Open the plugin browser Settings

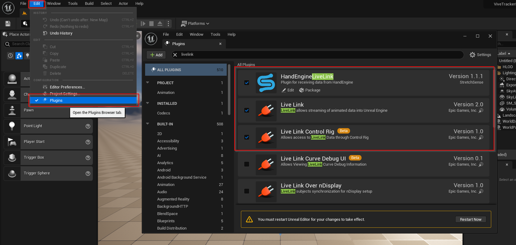click(x=480, y=55)
